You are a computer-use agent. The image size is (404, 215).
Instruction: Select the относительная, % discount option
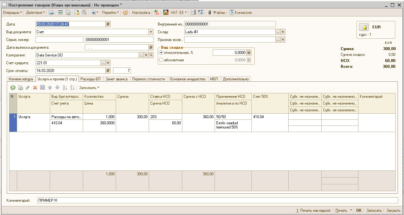tap(161, 52)
